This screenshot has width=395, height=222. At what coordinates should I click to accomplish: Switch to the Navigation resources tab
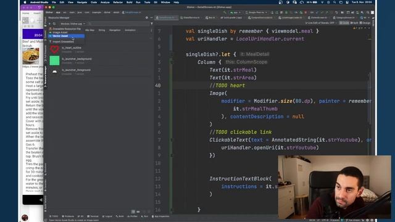[115, 30]
